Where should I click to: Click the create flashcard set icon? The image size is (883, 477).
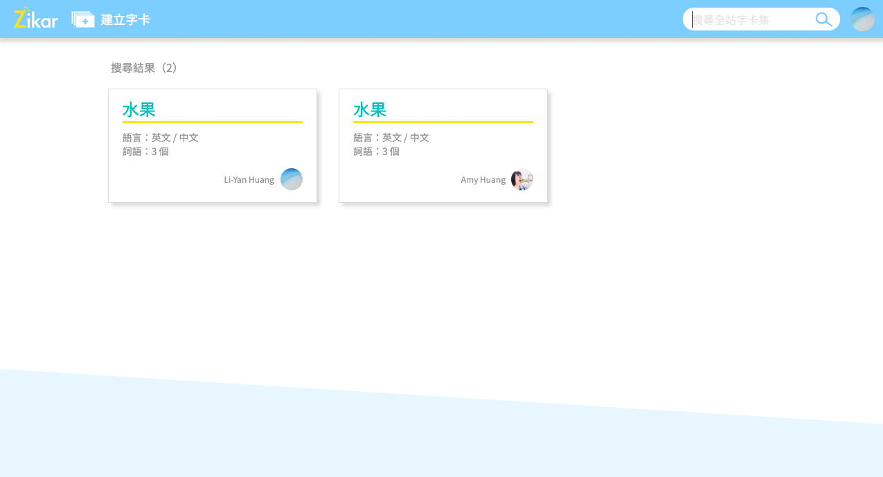click(83, 19)
